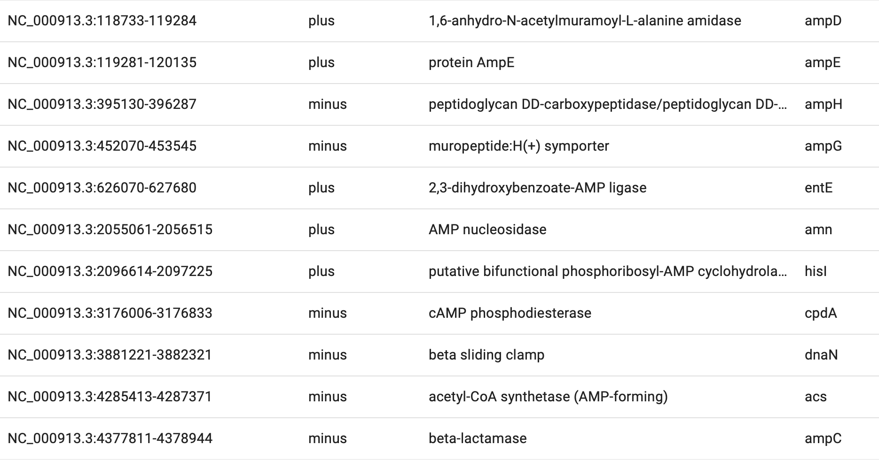Click the protein AmpE description
This screenshot has width=879, height=460.
point(471,62)
